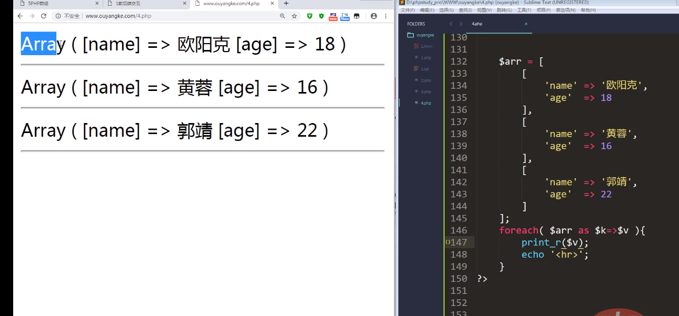679x316 pixels.
Task: Click the forward navigation chevron above the sidebar
Action: 460,24
